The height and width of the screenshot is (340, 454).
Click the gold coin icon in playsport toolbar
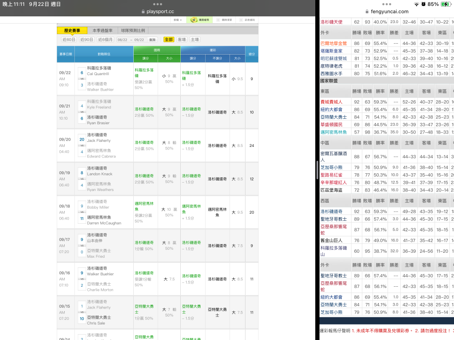click(x=194, y=20)
